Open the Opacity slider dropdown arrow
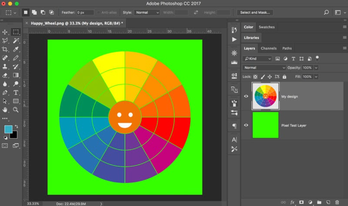The width and height of the screenshot is (348, 206). click(x=316, y=68)
